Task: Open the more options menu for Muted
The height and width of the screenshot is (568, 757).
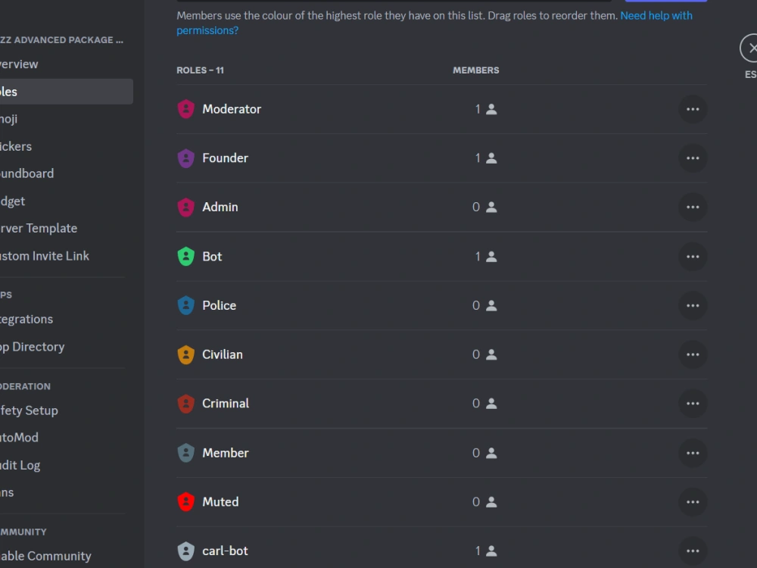Action: pos(693,501)
